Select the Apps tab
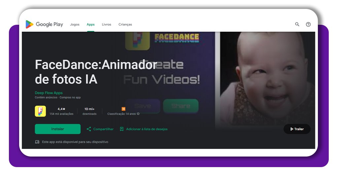The height and width of the screenshot is (177, 338). coord(90,24)
